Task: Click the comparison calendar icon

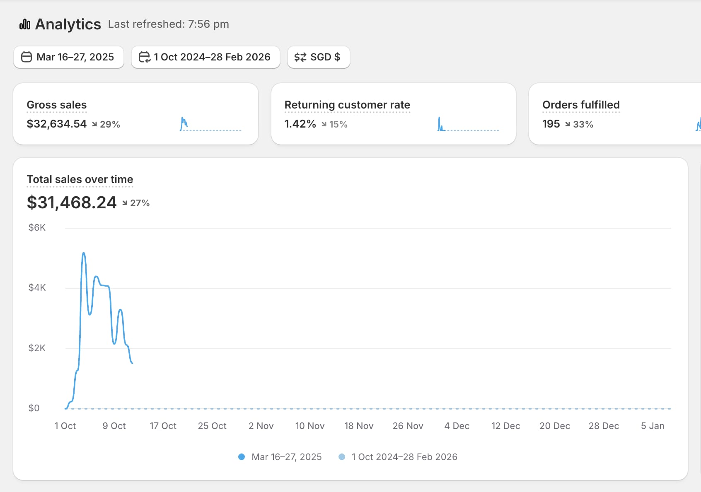Action: pos(144,57)
